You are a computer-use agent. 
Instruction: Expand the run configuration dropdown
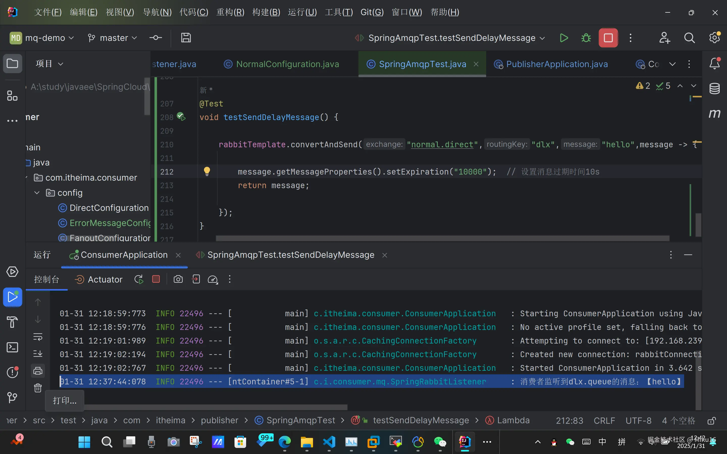(x=542, y=38)
